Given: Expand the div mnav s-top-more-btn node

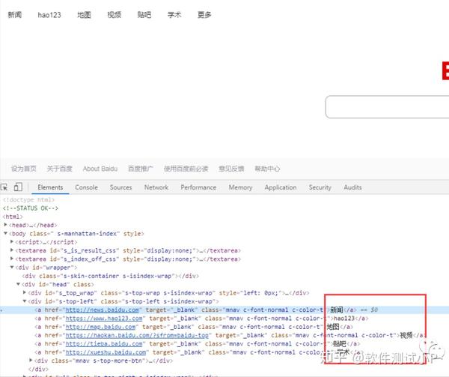Looking at the screenshot, I should tap(31, 360).
